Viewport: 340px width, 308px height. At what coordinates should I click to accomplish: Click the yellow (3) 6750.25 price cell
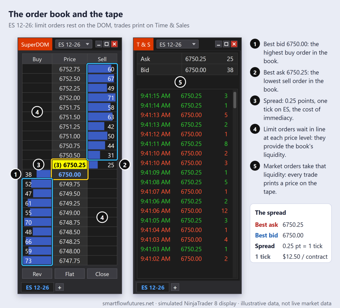70,165
